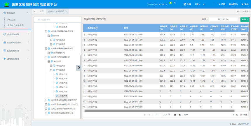Expand the 杭州立昂微电子股份有限公司 node
This screenshot has width=251, height=126.
tap(46, 109)
